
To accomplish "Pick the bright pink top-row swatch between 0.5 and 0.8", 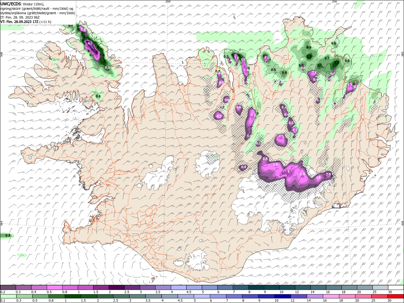I will (x=55, y=288).
